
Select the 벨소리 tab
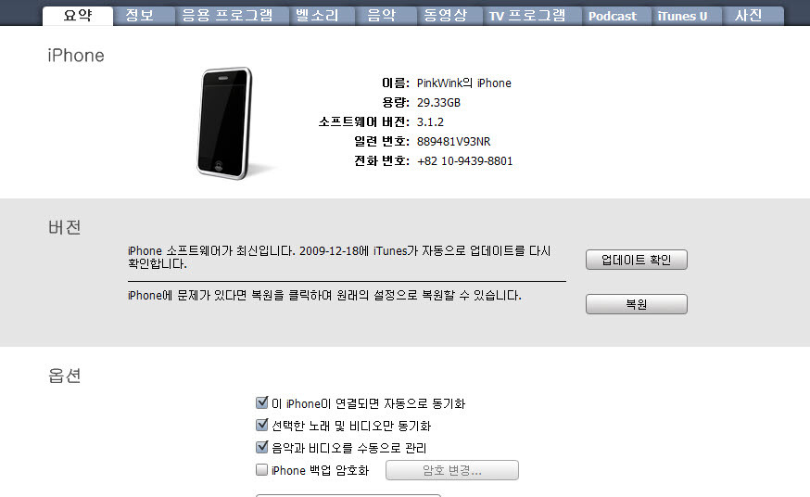pos(317,16)
